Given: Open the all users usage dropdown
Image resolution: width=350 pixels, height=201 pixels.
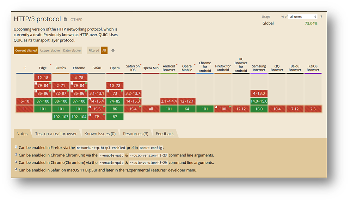Looking at the screenshot, I should (303, 17).
